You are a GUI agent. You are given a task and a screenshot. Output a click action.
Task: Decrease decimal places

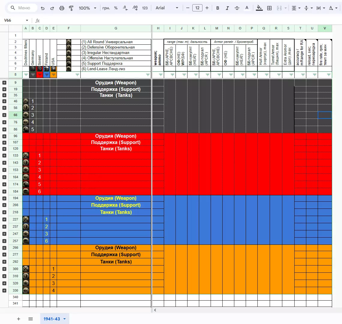[x=125, y=8]
